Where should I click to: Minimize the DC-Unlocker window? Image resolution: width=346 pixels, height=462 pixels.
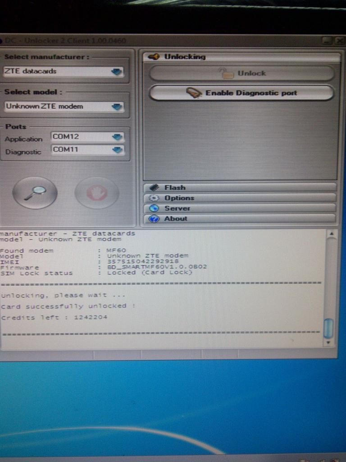point(326,41)
